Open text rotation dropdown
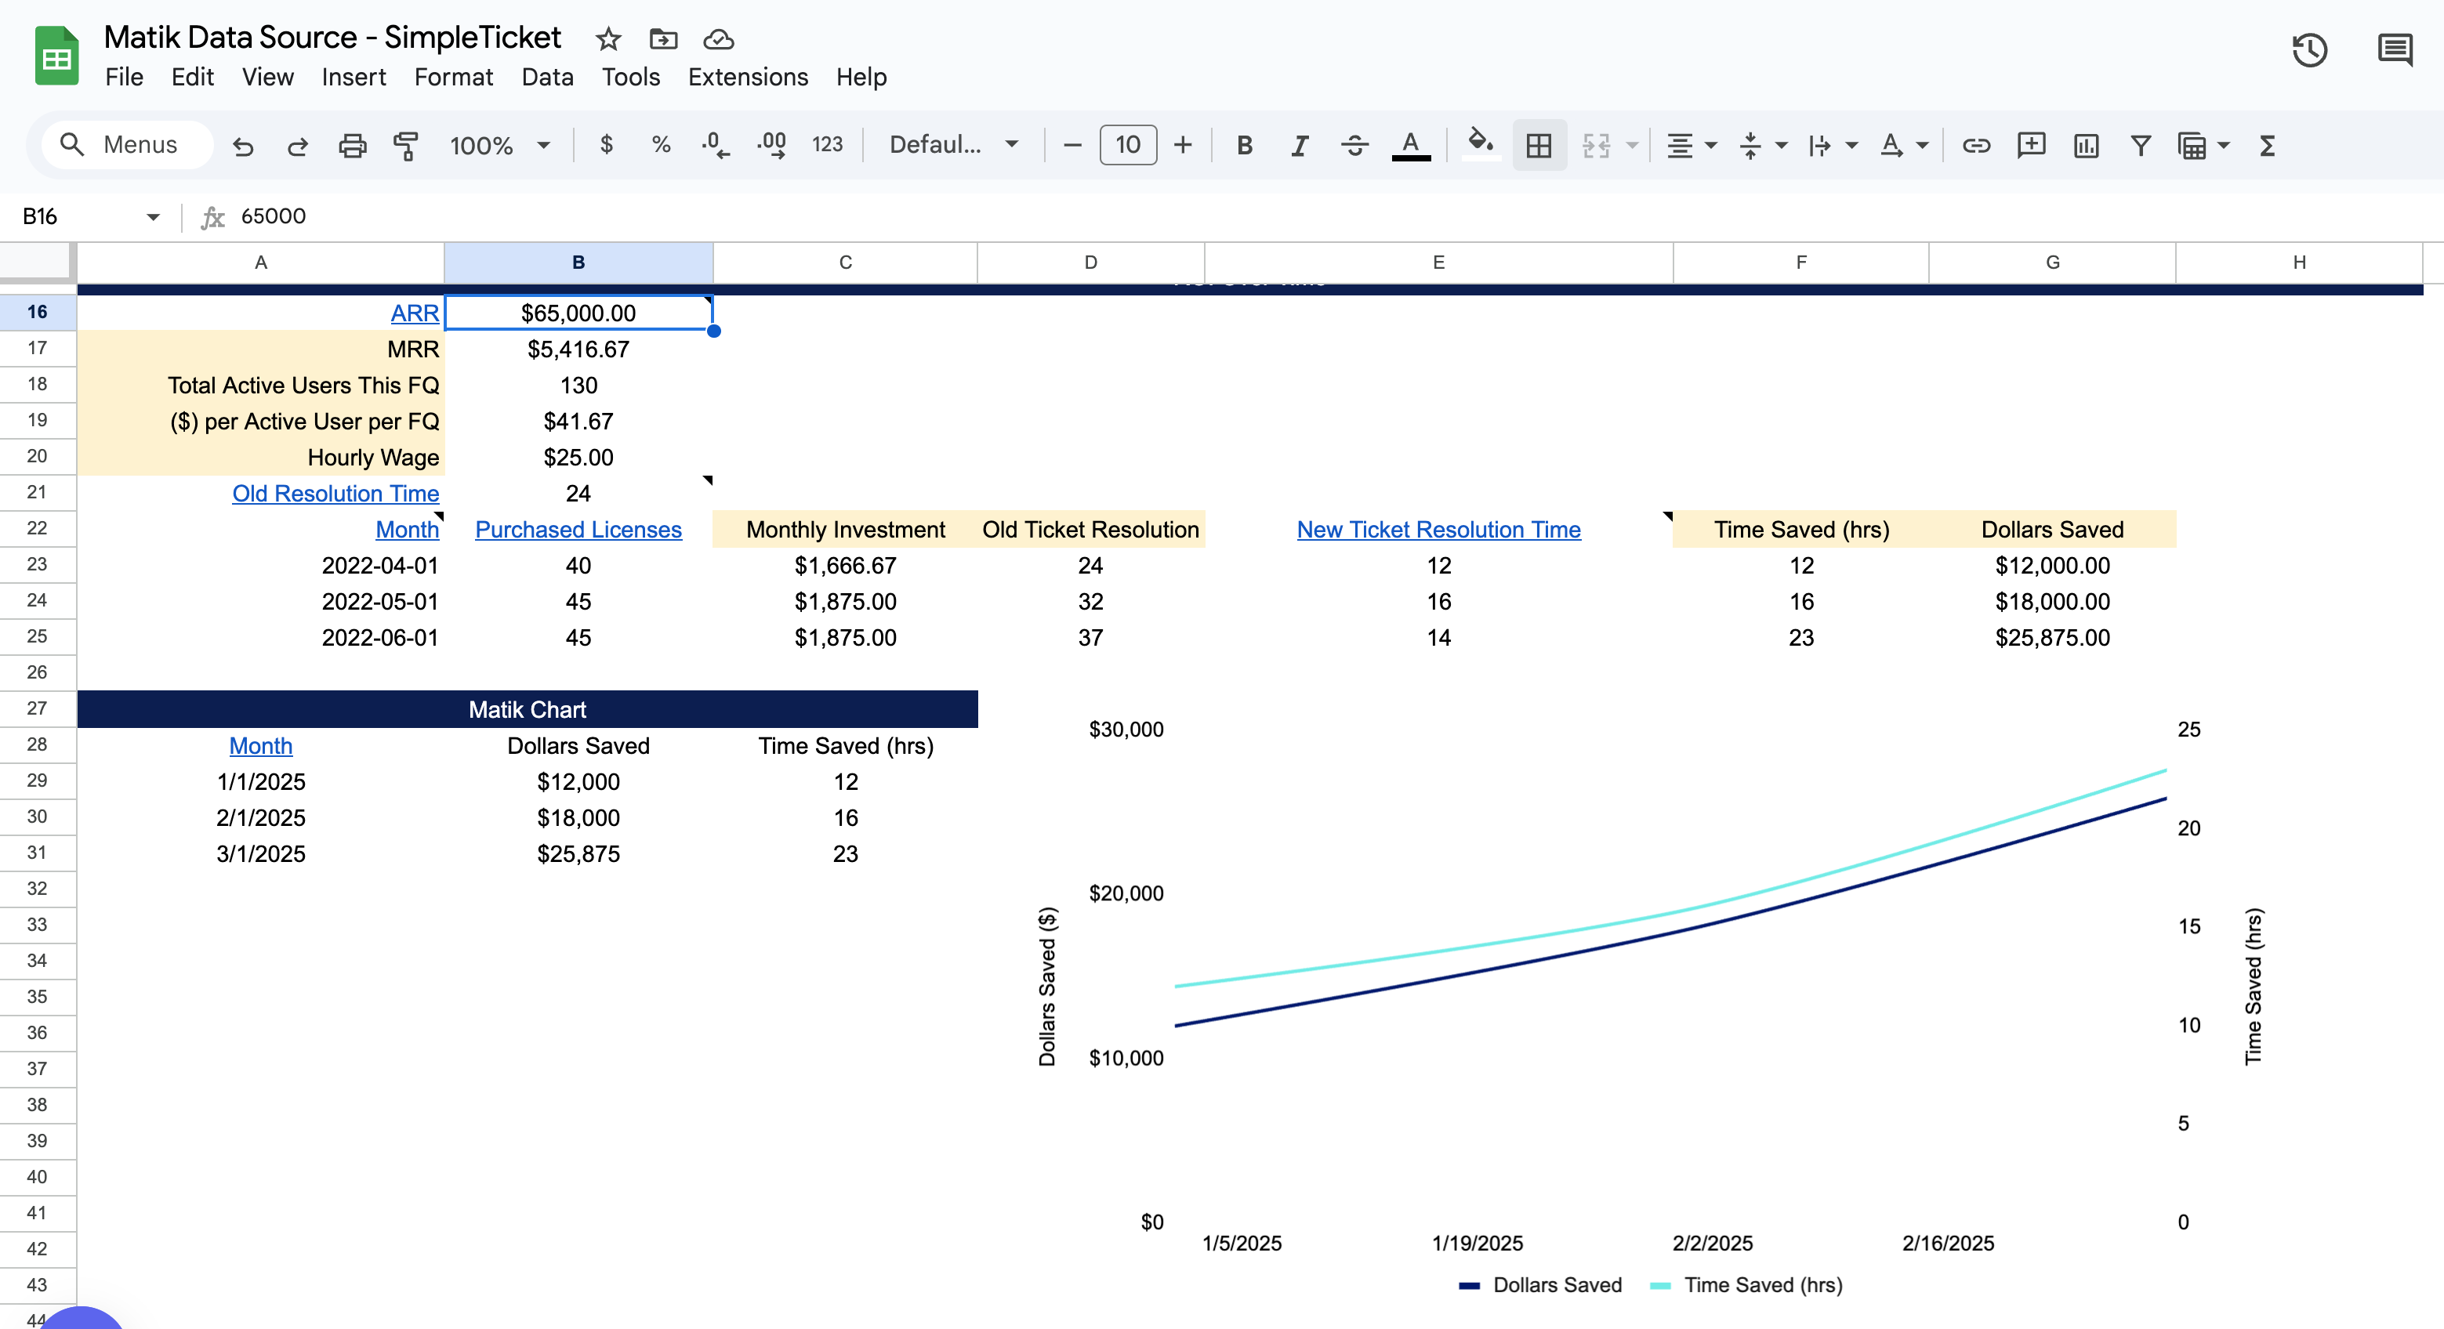Screen dimensions: 2444x1329 pos(1903,145)
